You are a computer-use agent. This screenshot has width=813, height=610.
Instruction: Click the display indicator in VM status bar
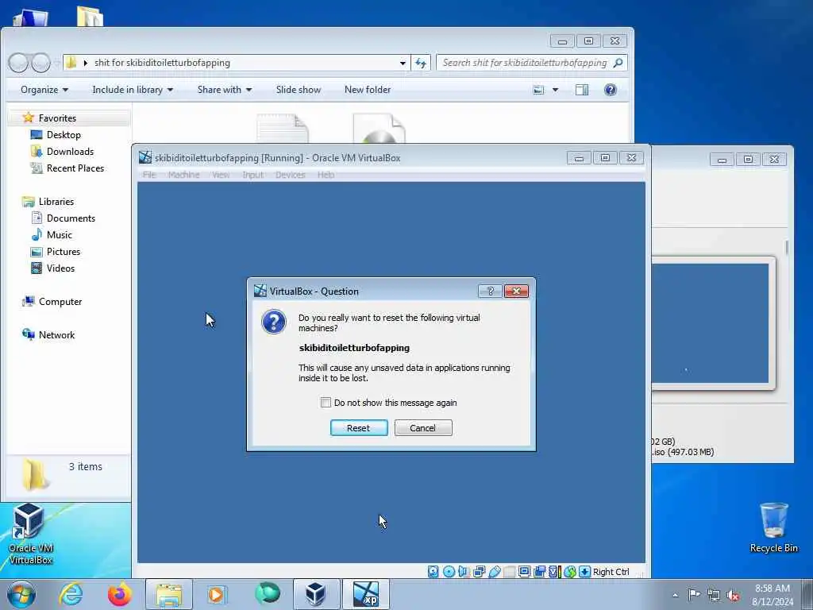click(524, 572)
